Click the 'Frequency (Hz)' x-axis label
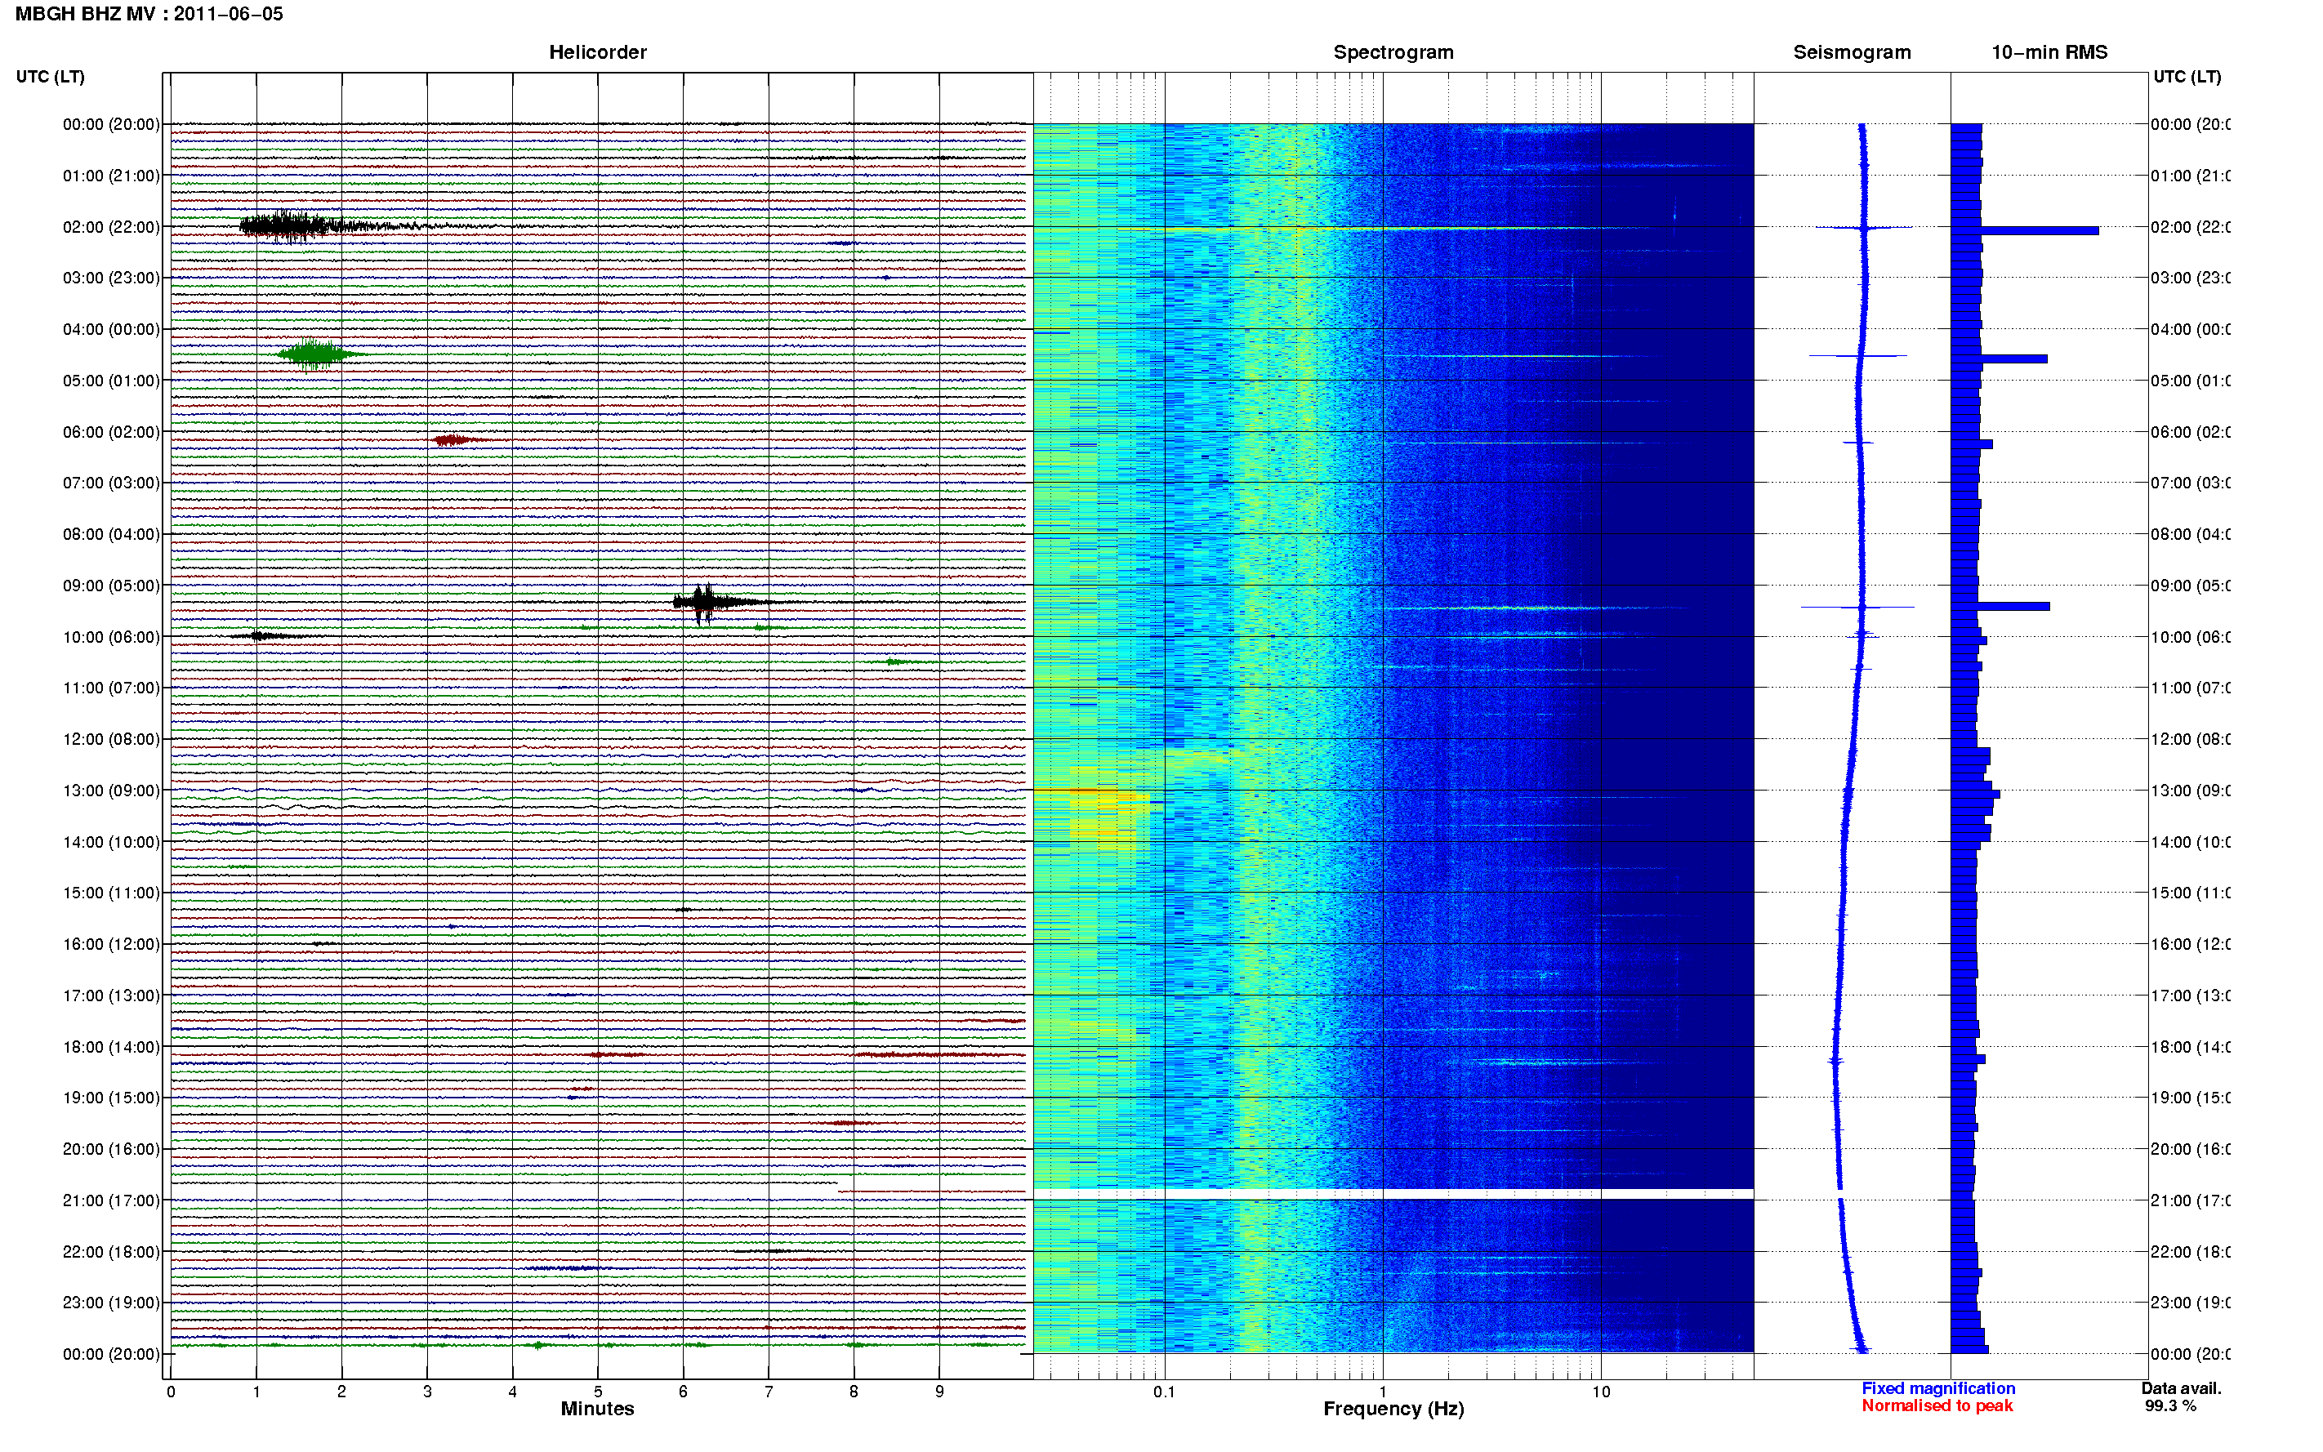The height and width of the screenshot is (1452, 2323). [1393, 1409]
